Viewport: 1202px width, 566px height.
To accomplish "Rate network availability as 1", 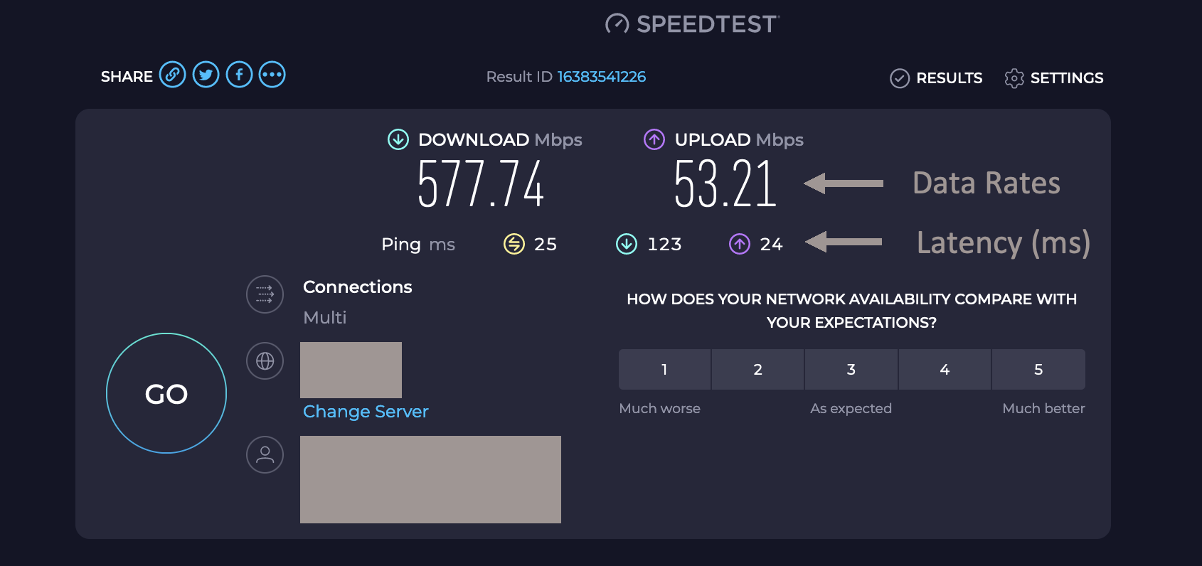I will point(664,369).
